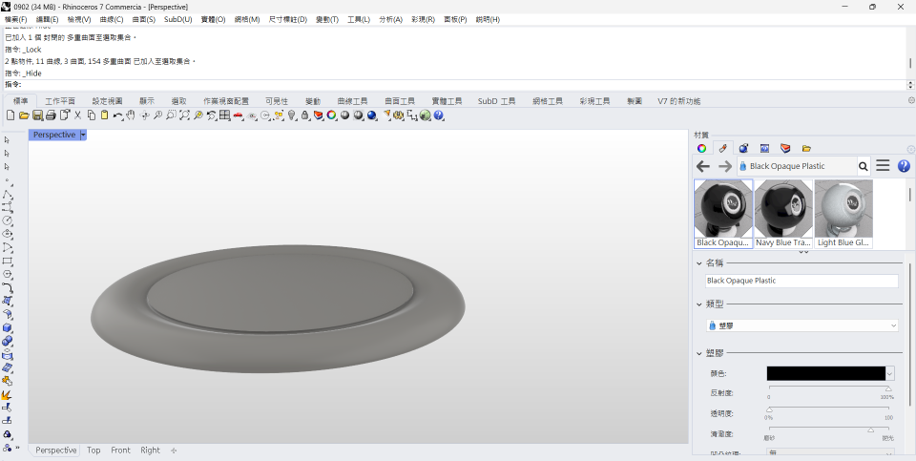Click the search magnifier in materials panel
The height and width of the screenshot is (461, 916).
pyautogui.click(x=863, y=166)
